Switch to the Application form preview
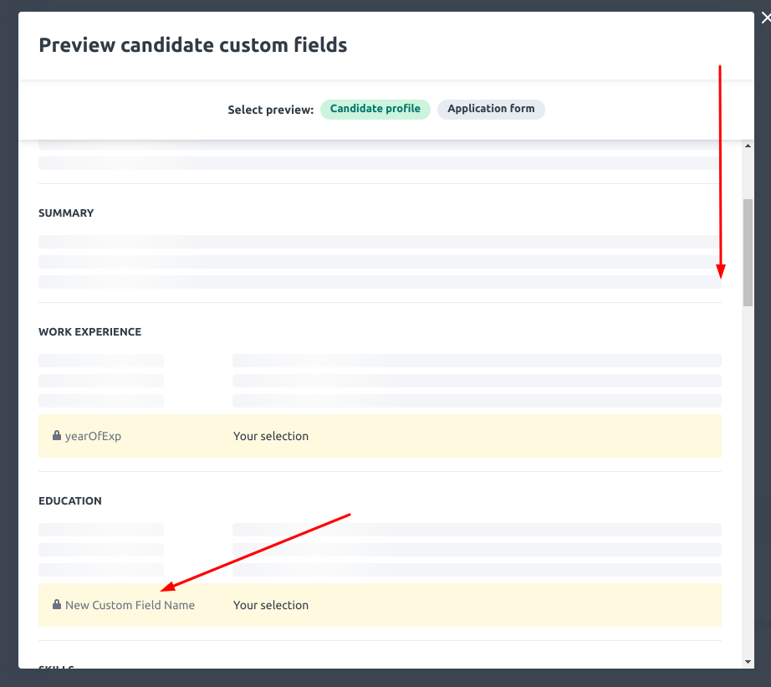Viewport: 771px width, 687px height. (491, 109)
